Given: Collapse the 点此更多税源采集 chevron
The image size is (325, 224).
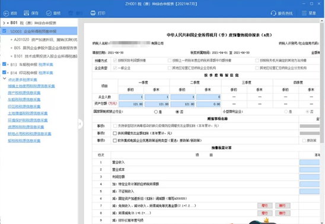Looking at the screenshot, I should [4, 78].
